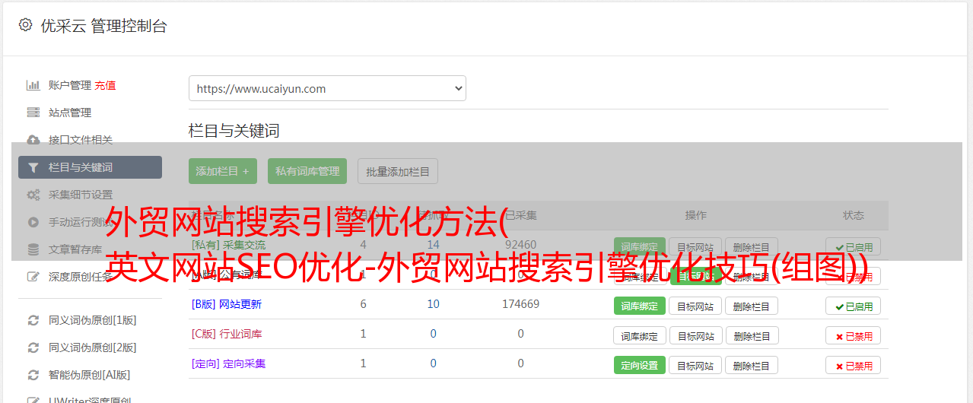
Task: Click 目标网站 in the 行业词库 row
Action: point(695,335)
